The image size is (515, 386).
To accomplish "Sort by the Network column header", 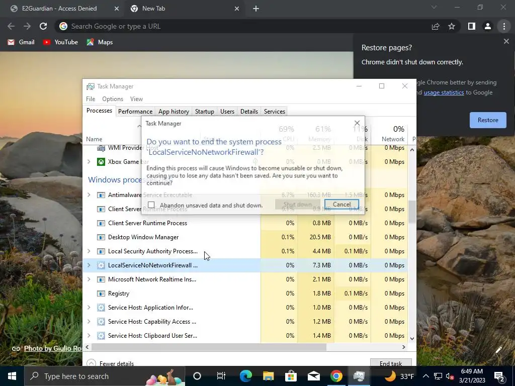I will click(x=390, y=134).
